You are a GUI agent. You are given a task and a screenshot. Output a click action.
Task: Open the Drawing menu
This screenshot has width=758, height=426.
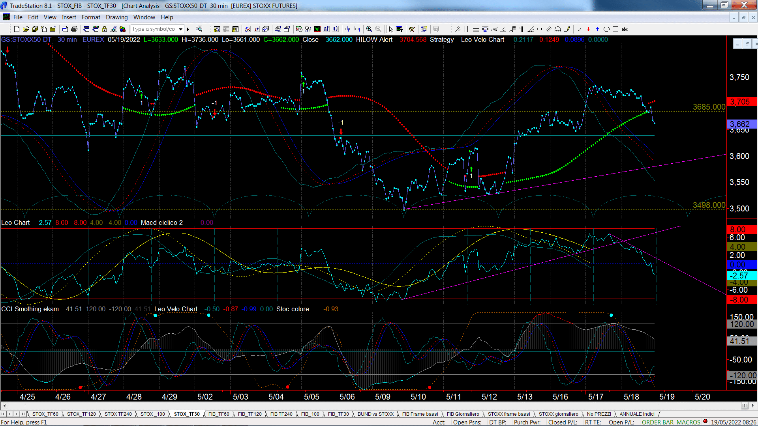pos(117,17)
